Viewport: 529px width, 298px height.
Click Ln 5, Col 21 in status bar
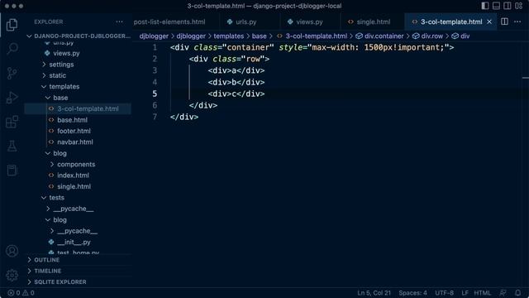pos(374,293)
